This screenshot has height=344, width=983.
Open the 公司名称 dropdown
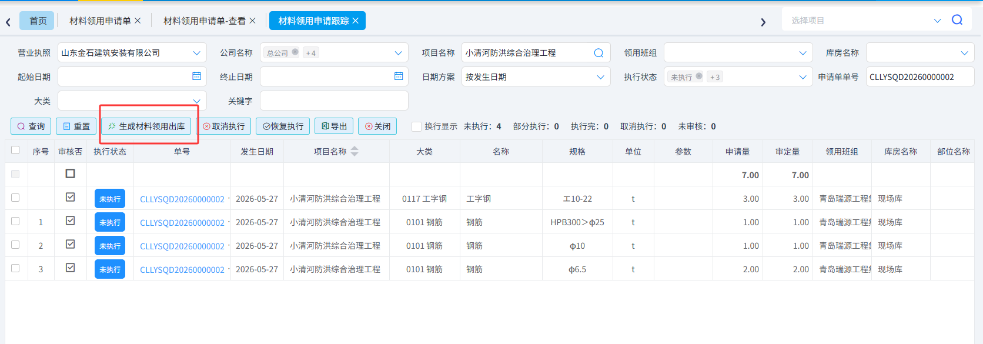(x=398, y=53)
